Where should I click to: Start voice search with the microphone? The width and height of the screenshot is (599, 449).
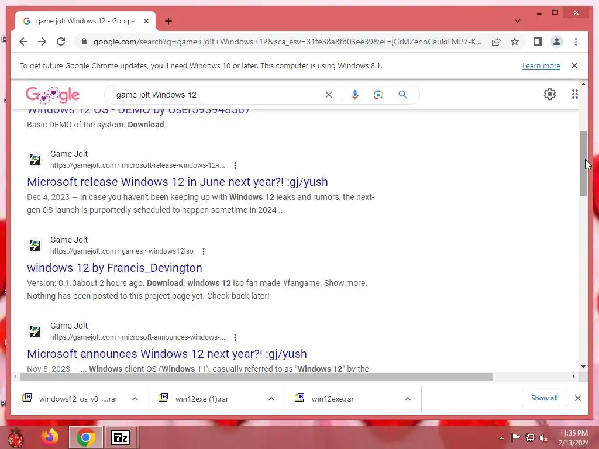point(355,95)
